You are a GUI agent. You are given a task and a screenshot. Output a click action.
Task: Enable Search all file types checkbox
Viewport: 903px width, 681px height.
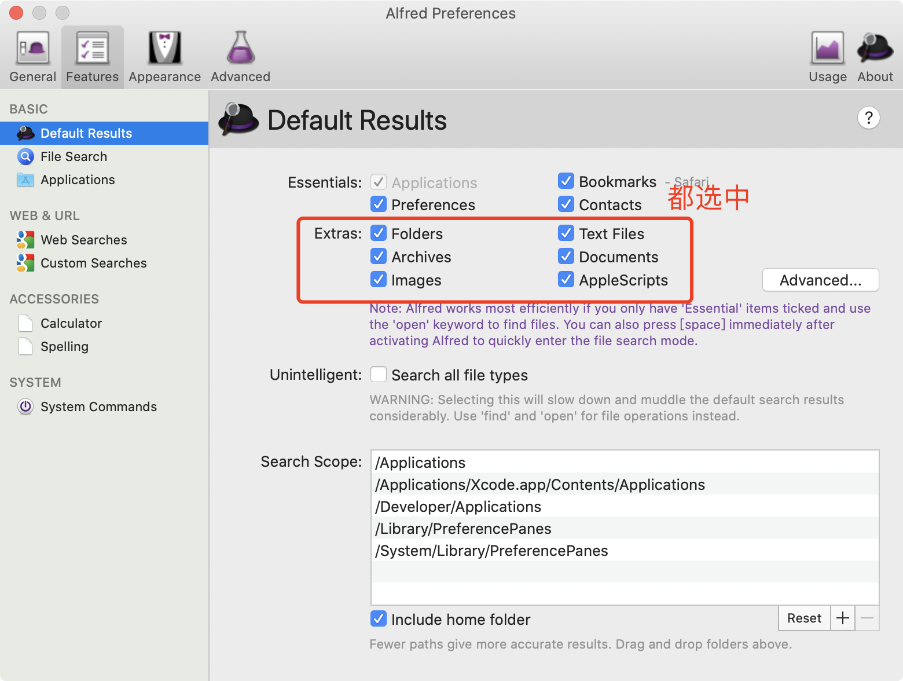379,374
